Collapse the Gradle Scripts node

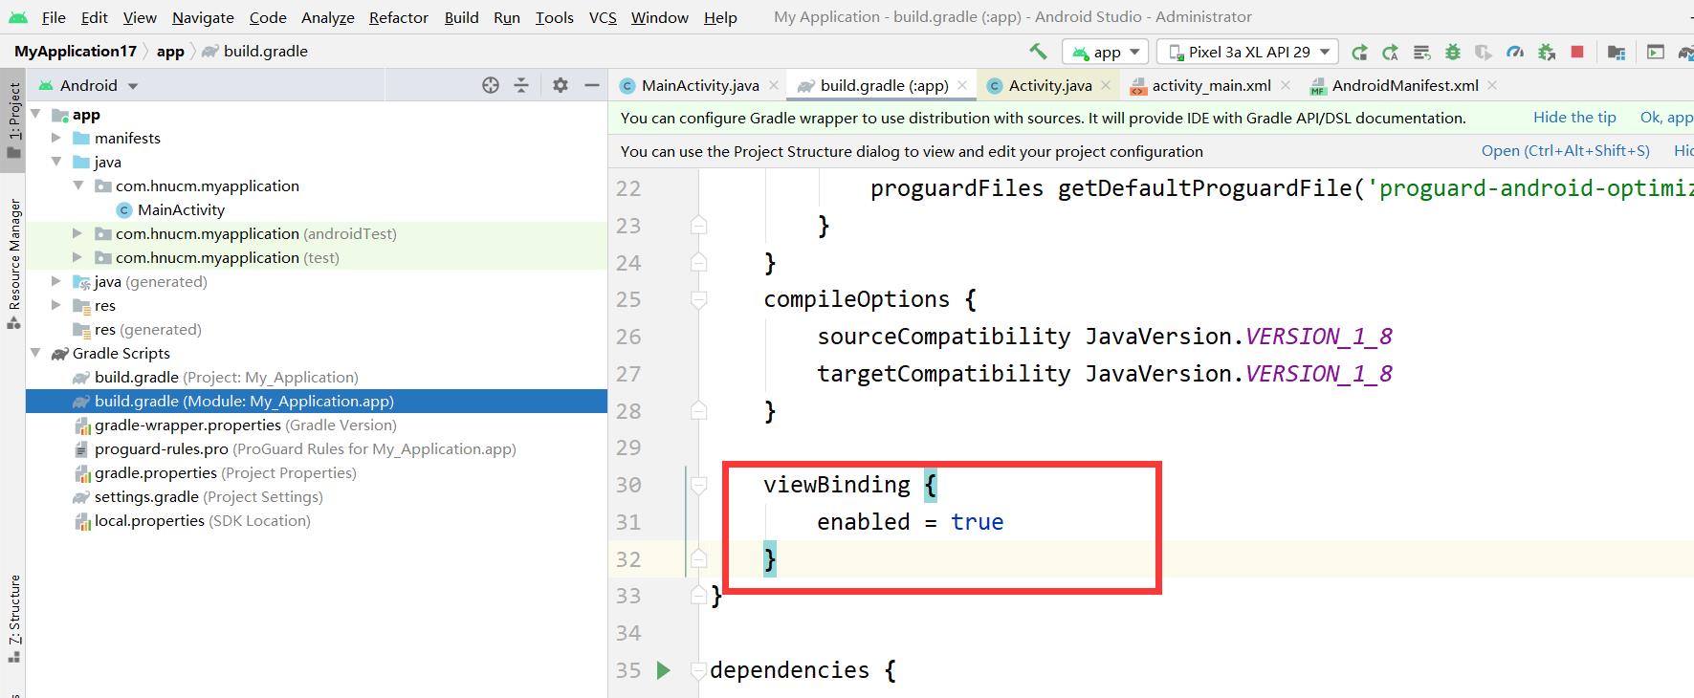click(35, 353)
